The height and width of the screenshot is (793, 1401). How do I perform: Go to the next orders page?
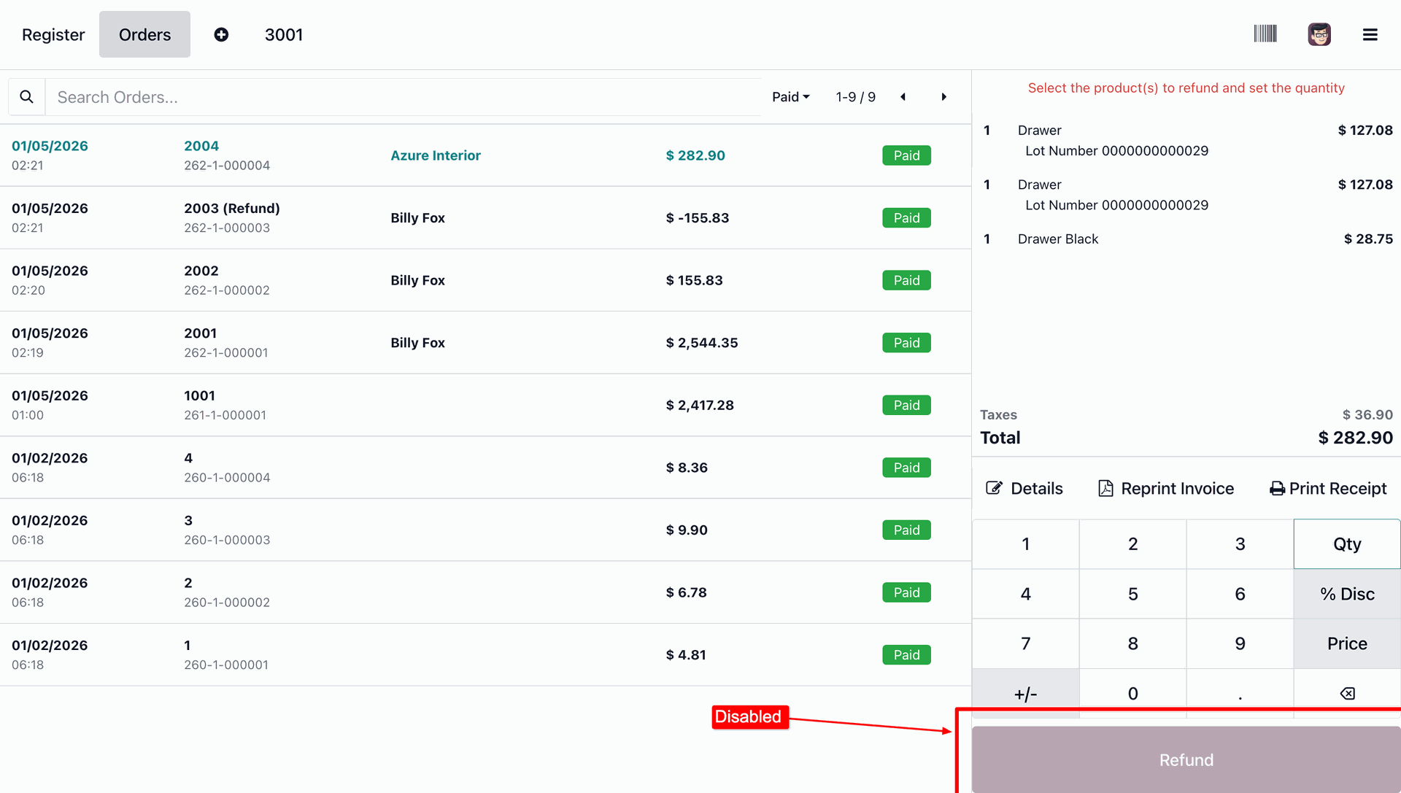(943, 97)
